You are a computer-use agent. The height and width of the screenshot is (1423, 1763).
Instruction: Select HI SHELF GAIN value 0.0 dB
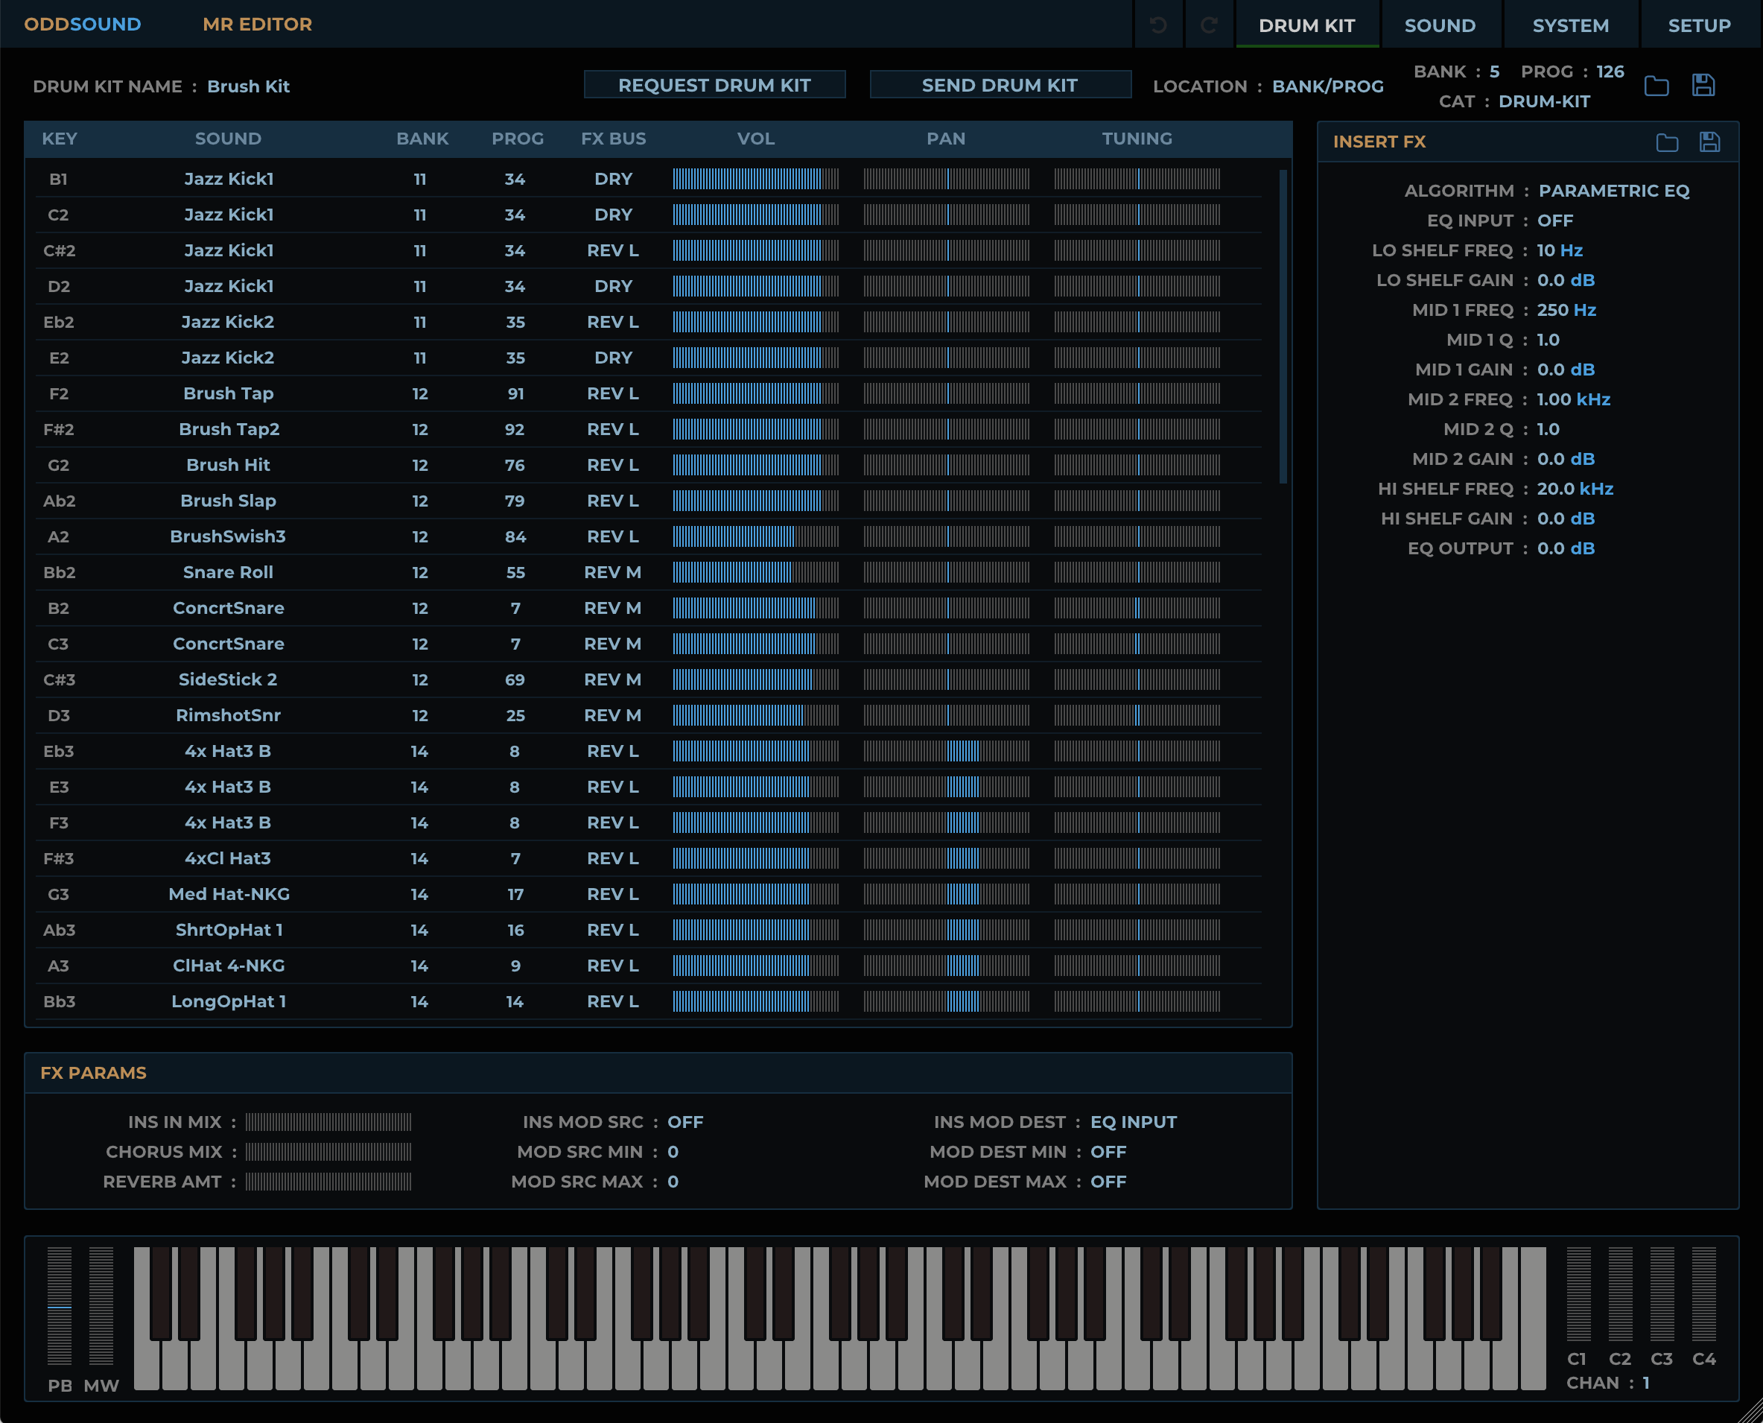pyautogui.click(x=1566, y=519)
